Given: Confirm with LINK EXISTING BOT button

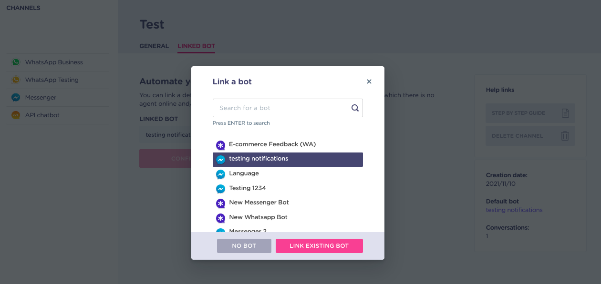Looking at the screenshot, I should (319, 246).
